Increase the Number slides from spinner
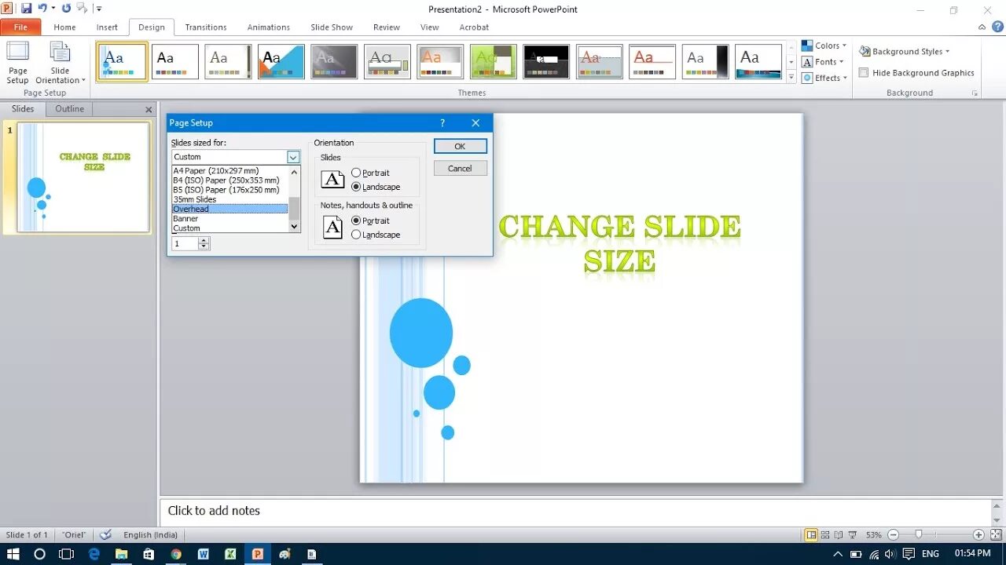The image size is (1006, 565). [x=204, y=240]
